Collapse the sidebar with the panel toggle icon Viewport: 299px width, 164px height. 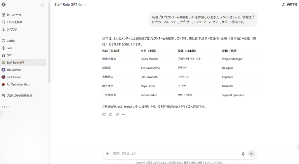point(42,5)
